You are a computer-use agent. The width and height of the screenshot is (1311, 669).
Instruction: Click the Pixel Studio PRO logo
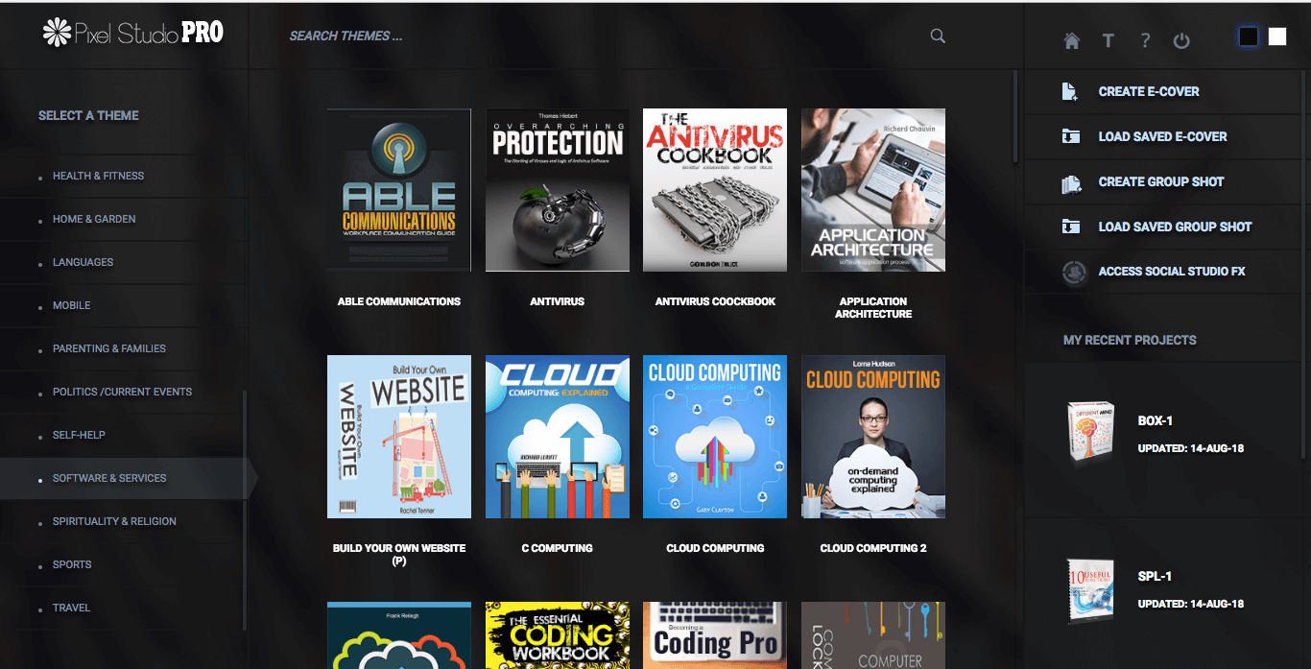pyautogui.click(x=132, y=33)
